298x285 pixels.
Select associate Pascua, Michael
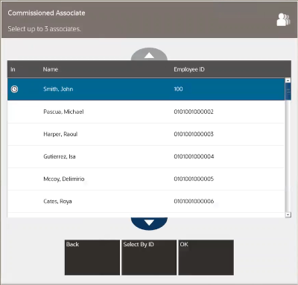coord(146,112)
